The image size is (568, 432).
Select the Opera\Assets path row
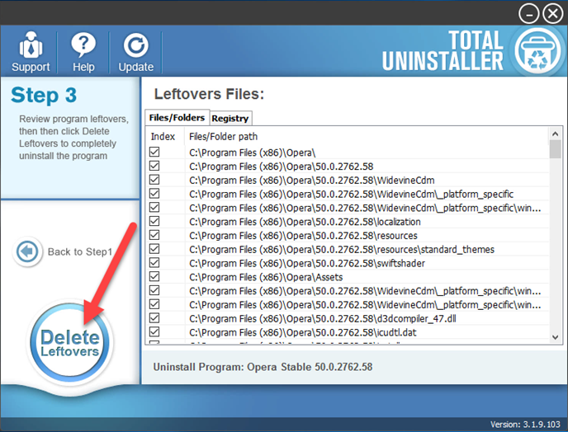pyautogui.click(x=266, y=277)
